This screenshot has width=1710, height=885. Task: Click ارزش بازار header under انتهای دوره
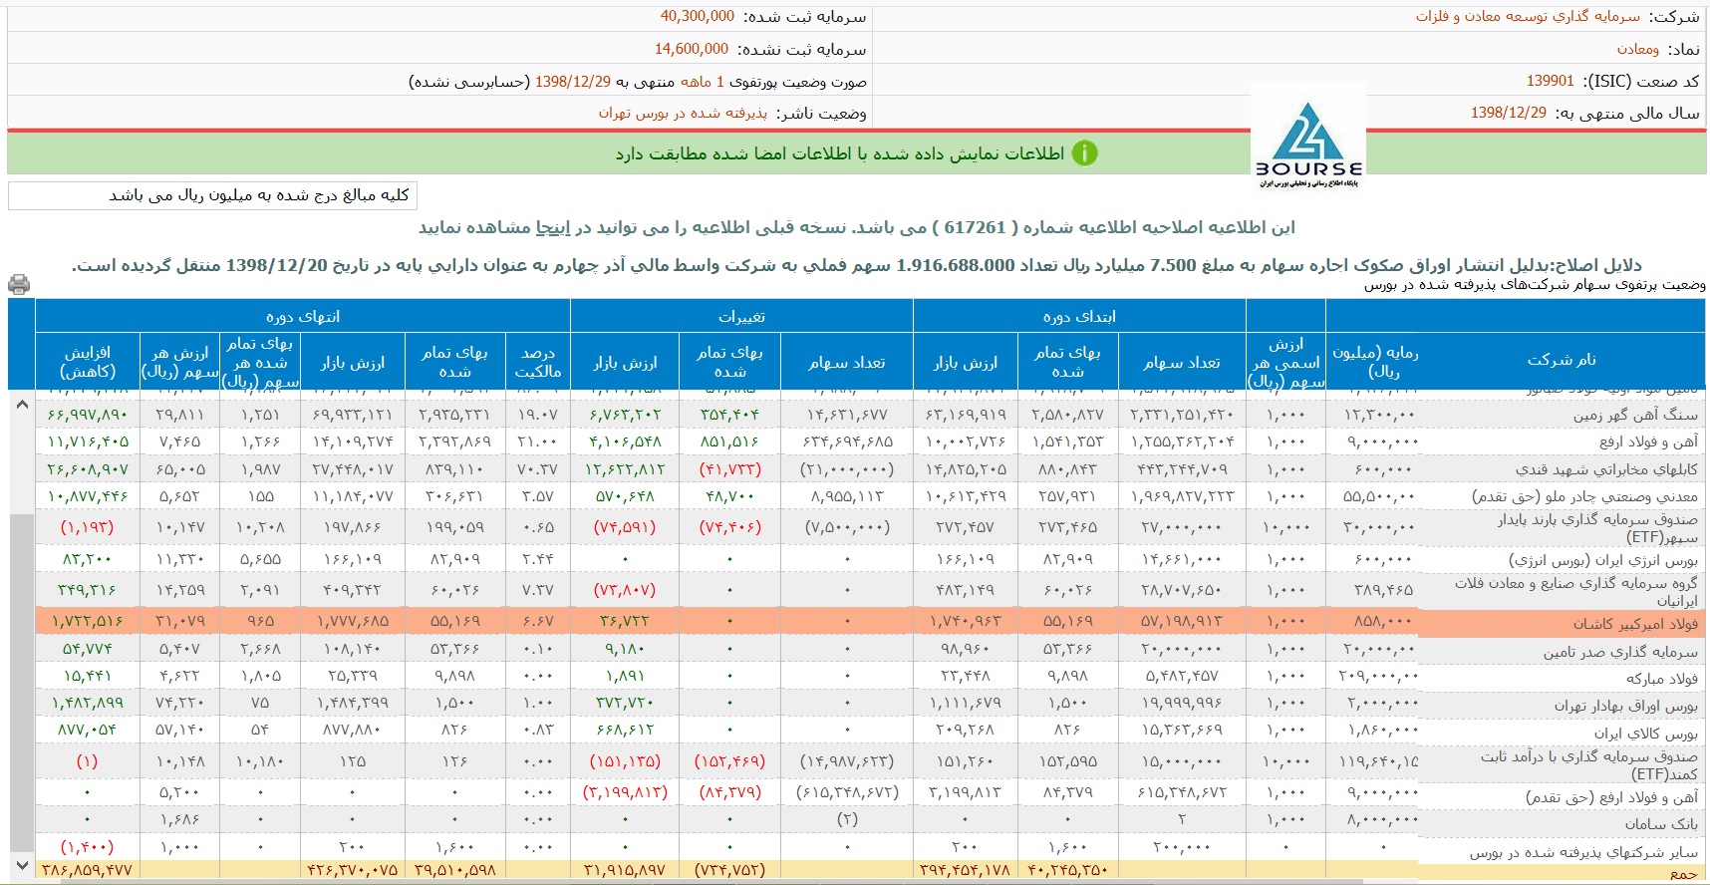[x=352, y=363]
